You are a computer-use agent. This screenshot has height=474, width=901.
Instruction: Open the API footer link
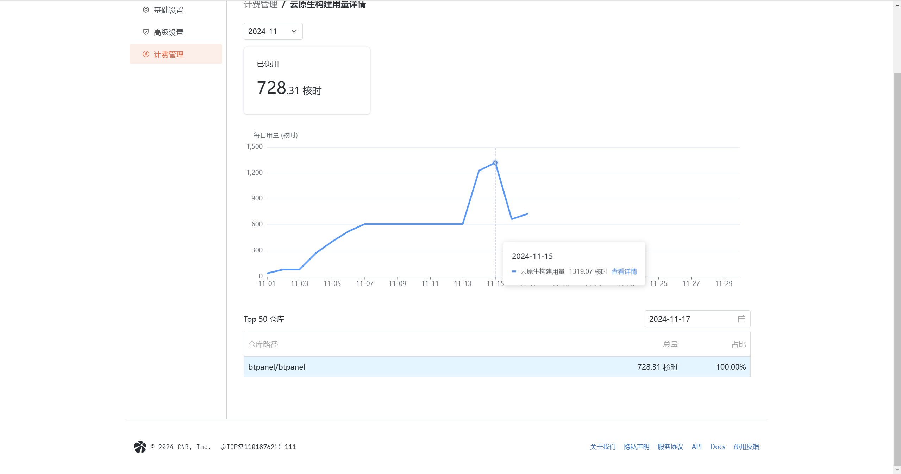coord(696,447)
